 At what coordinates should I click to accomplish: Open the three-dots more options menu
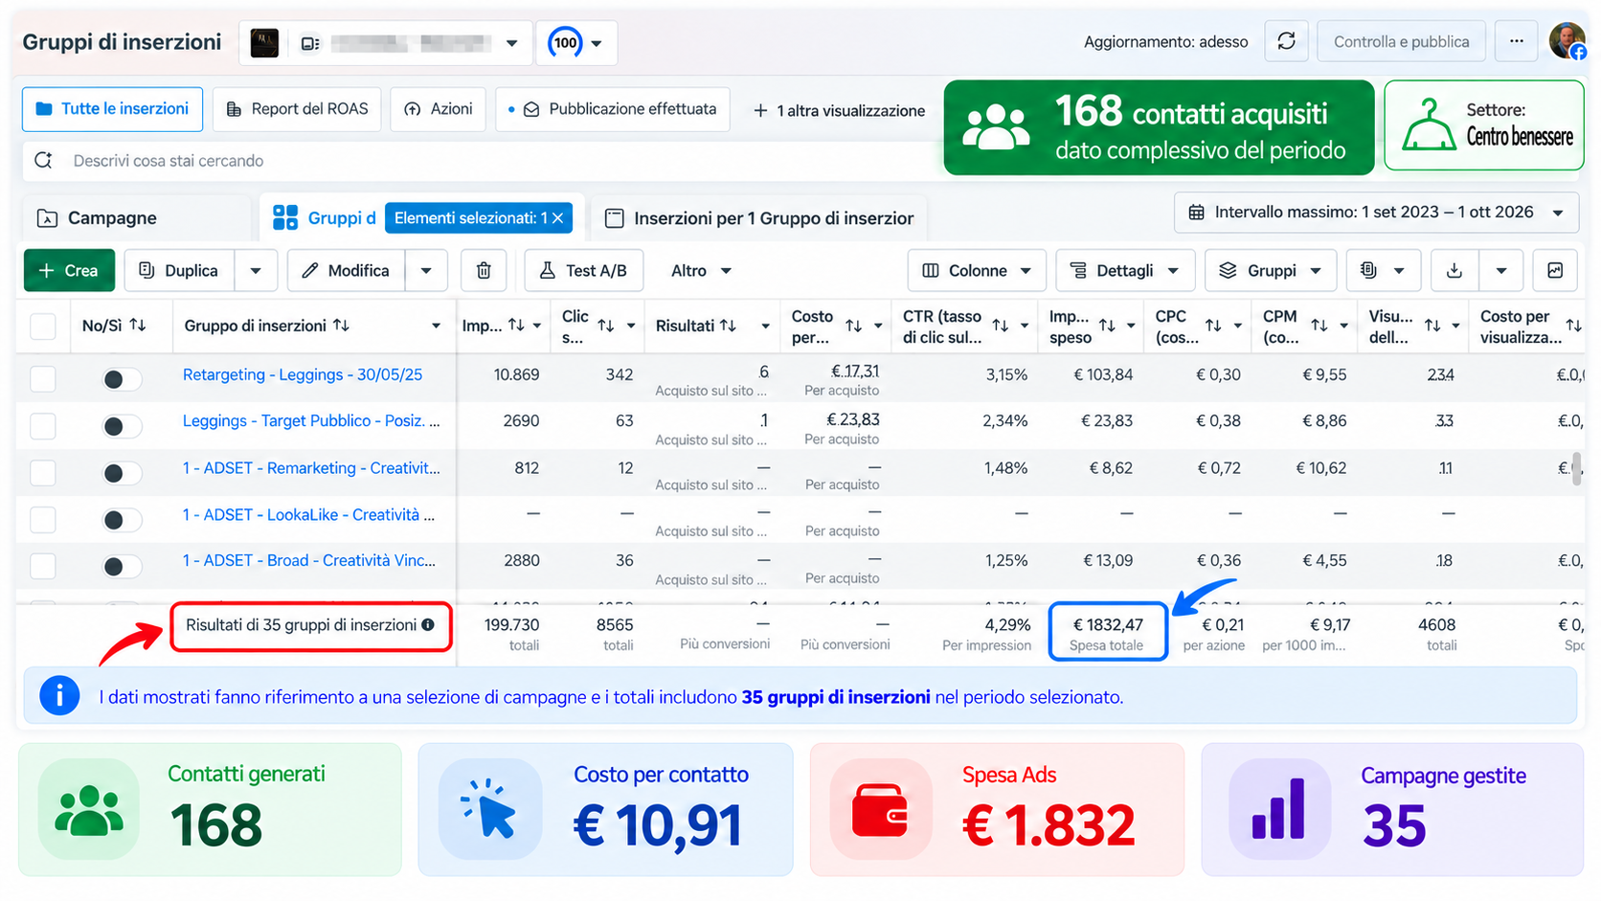pos(1516,41)
